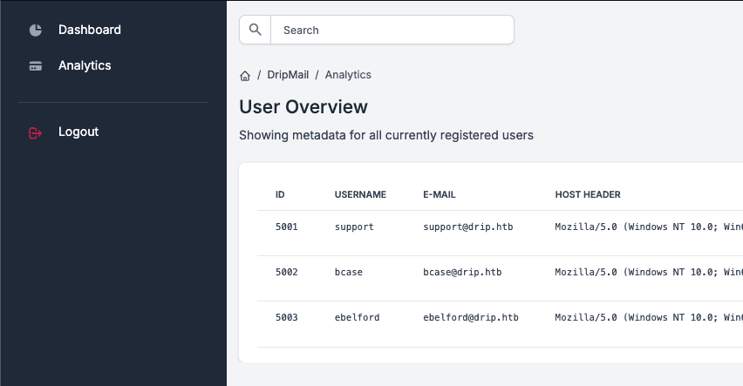The width and height of the screenshot is (743, 386).
Task: Select email bcase@drip.htb
Action: click(462, 273)
